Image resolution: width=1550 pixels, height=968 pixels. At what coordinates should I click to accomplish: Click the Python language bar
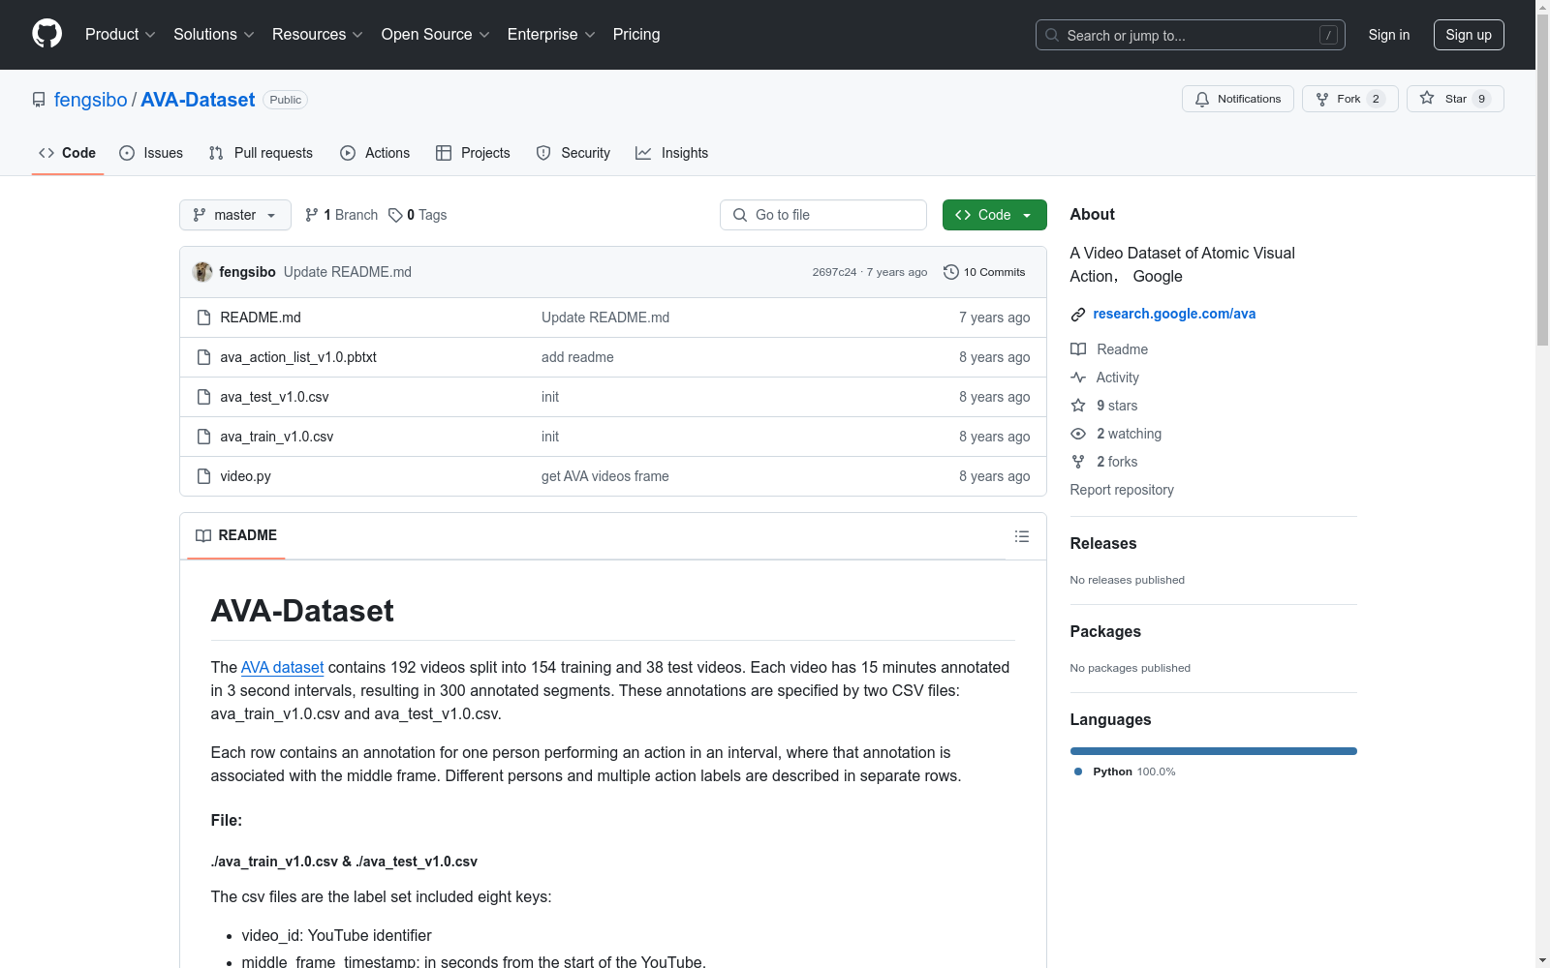(1214, 751)
